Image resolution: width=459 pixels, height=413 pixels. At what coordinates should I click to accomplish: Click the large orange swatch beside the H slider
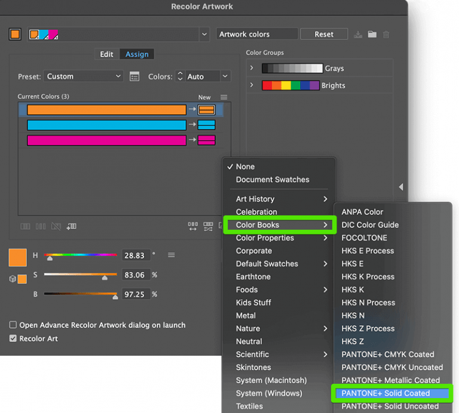pos(17,257)
